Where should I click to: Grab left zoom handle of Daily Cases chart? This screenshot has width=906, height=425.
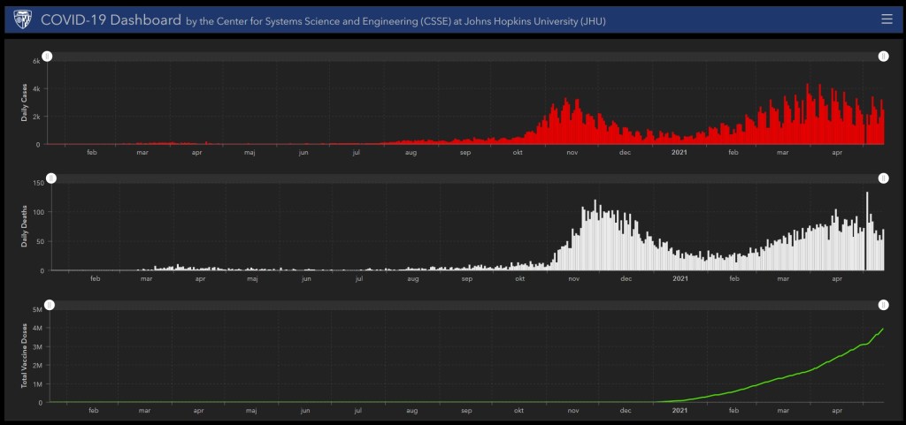[48, 57]
